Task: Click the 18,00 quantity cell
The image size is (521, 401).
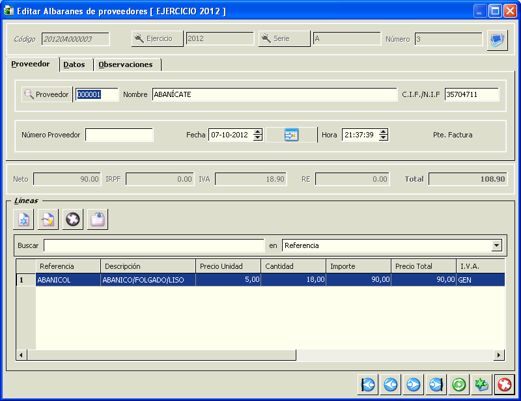Action: (294, 280)
